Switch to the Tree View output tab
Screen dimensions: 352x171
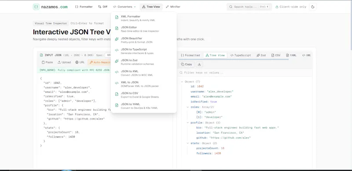pyautogui.click(x=215, y=55)
